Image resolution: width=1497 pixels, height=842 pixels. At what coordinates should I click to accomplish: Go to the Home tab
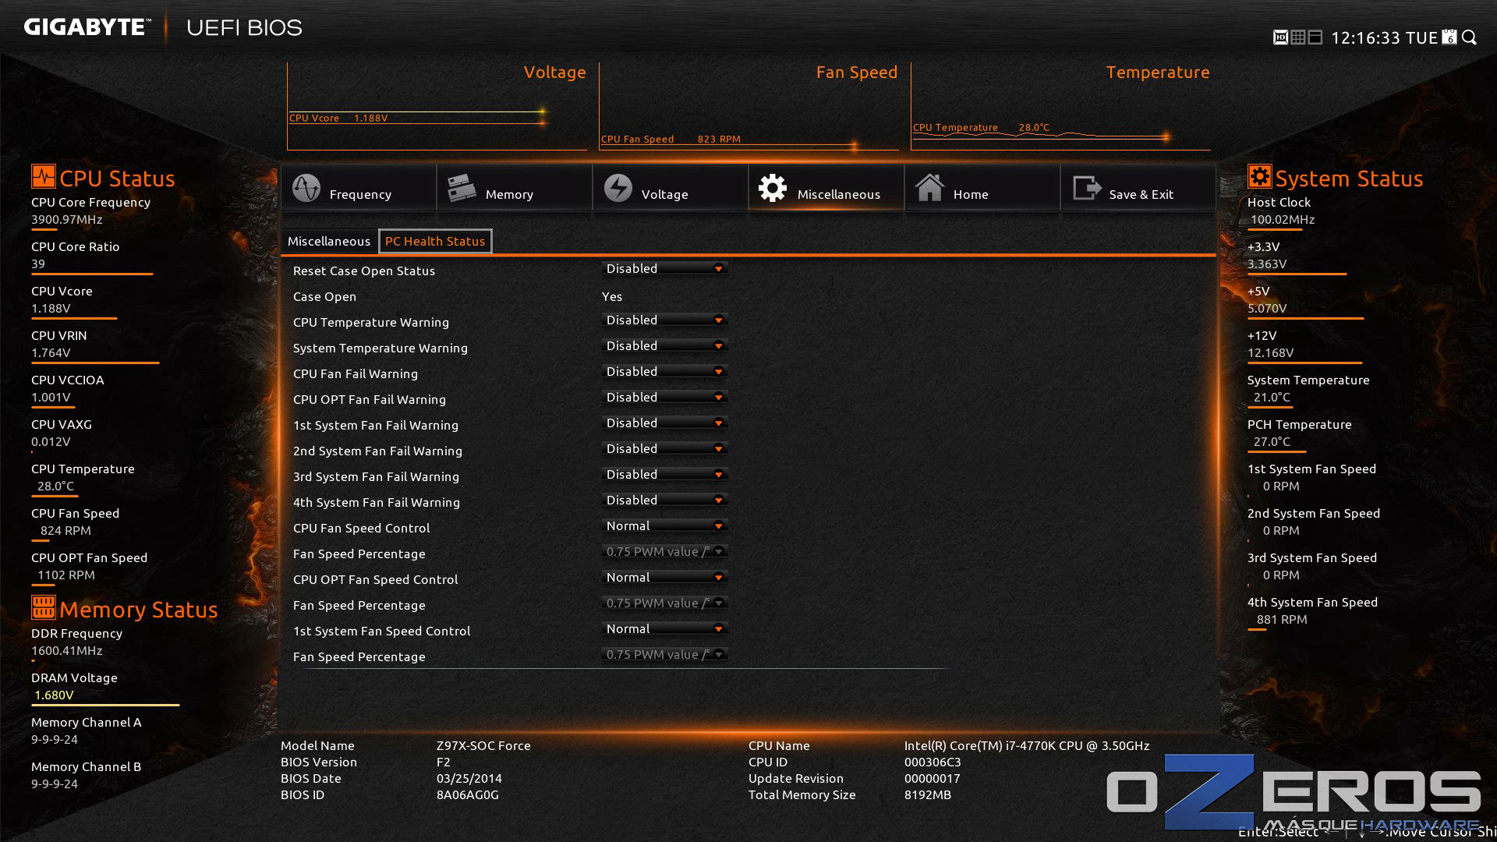click(x=982, y=188)
